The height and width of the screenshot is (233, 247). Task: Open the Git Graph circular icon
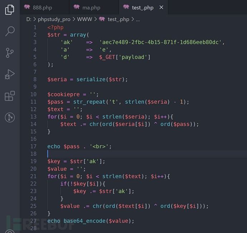click(10, 118)
